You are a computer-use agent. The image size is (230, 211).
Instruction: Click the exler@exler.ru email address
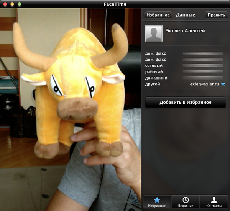[x=204, y=84]
